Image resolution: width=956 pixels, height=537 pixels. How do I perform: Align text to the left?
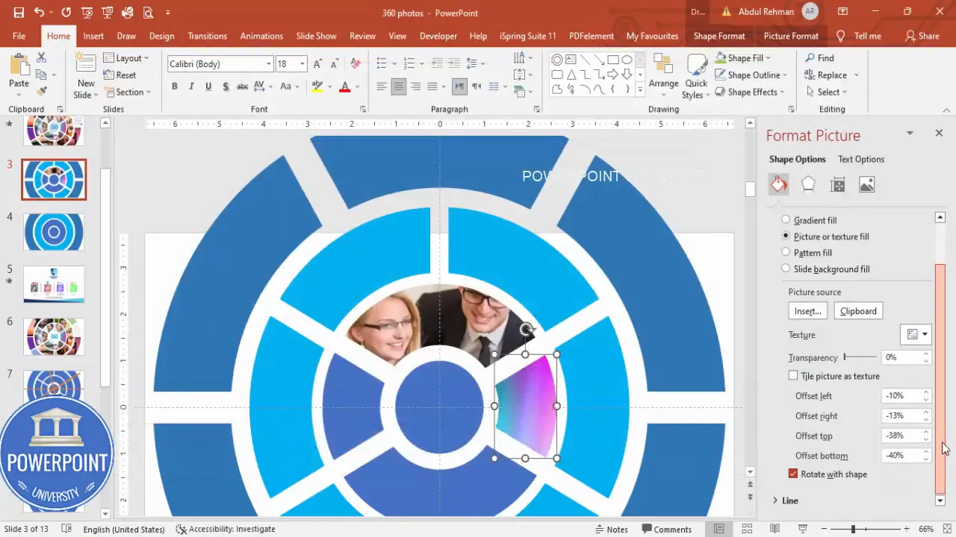382,87
